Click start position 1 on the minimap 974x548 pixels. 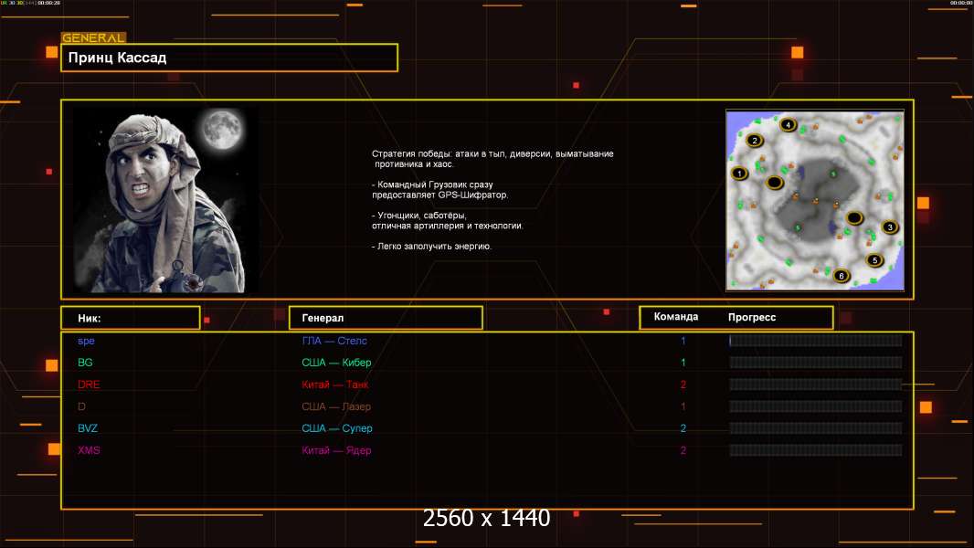(x=740, y=173)
